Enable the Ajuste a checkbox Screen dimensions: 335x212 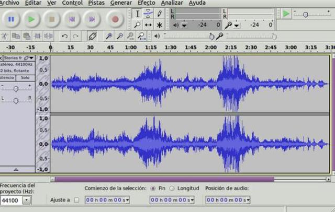[76, 200]
